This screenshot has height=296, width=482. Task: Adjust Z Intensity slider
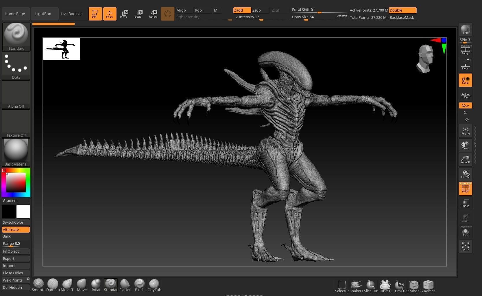point(261,17)
